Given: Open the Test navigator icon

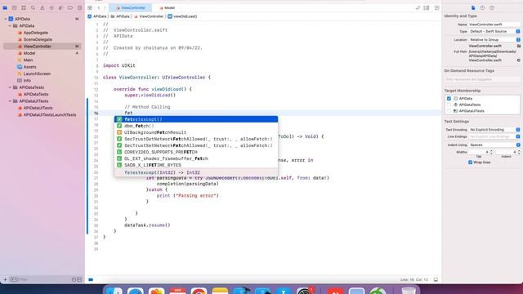Looking at the screenshot, I should [51, 7].
